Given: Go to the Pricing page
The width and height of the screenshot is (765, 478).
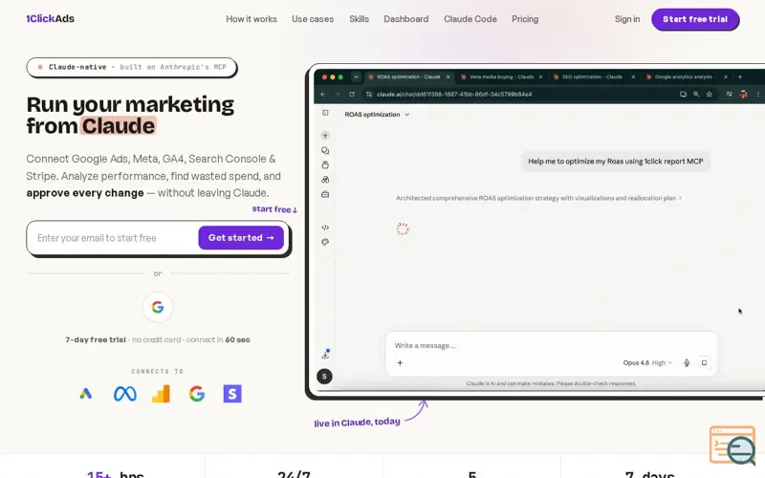Looking at the screenshot, I should point(525,19).
